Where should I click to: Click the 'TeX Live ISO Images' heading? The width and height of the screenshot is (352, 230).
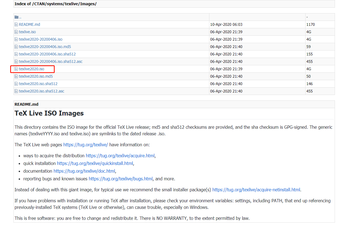pyautogui.click(x=49, y=113)
